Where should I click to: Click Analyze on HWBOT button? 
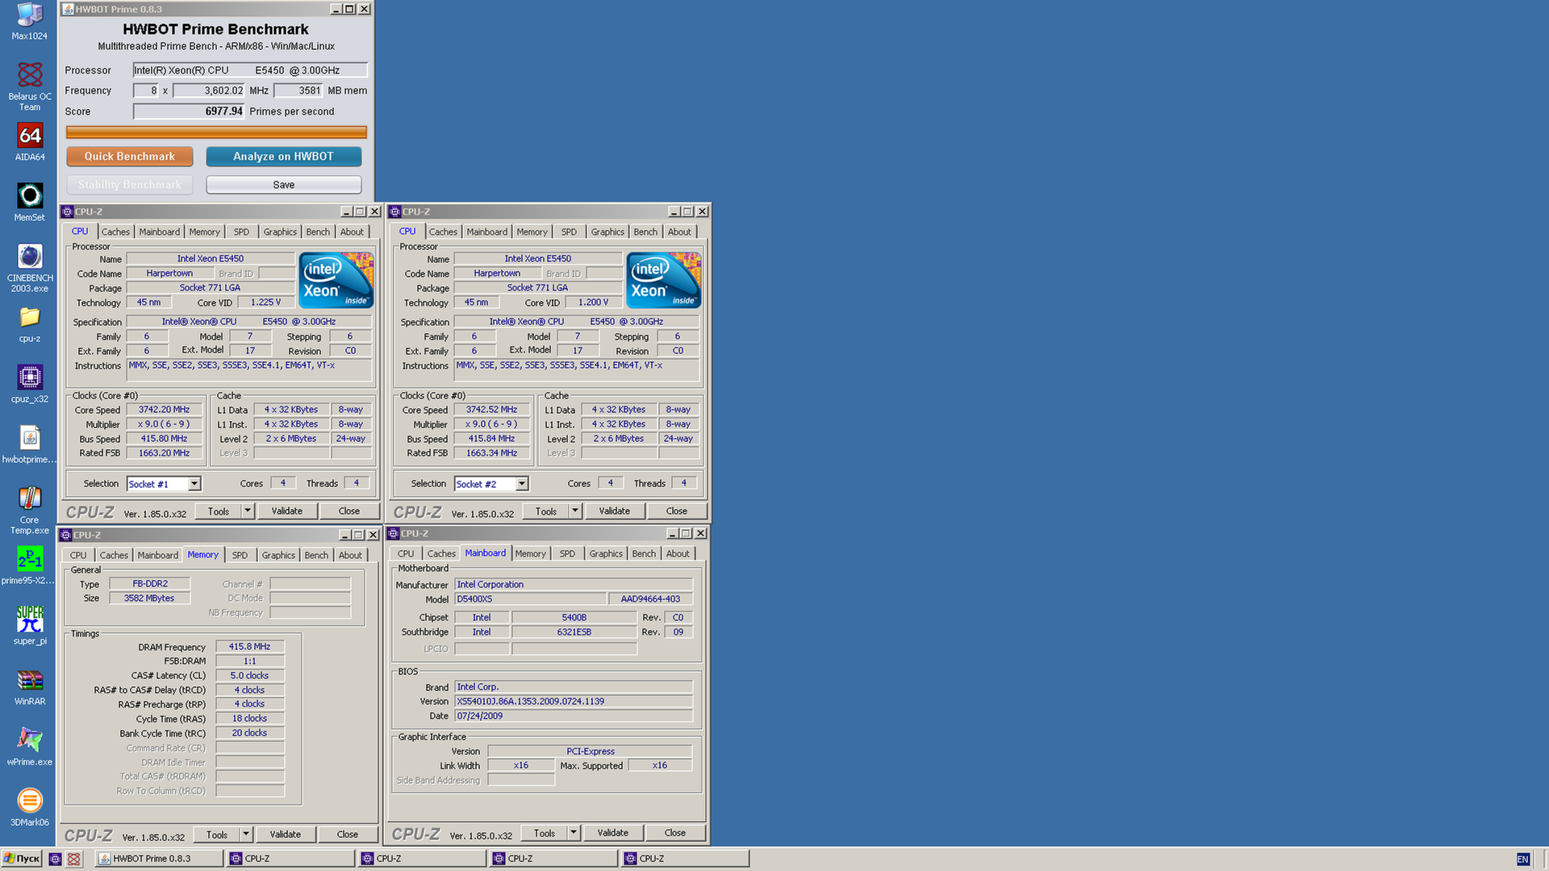coord(283,156)
